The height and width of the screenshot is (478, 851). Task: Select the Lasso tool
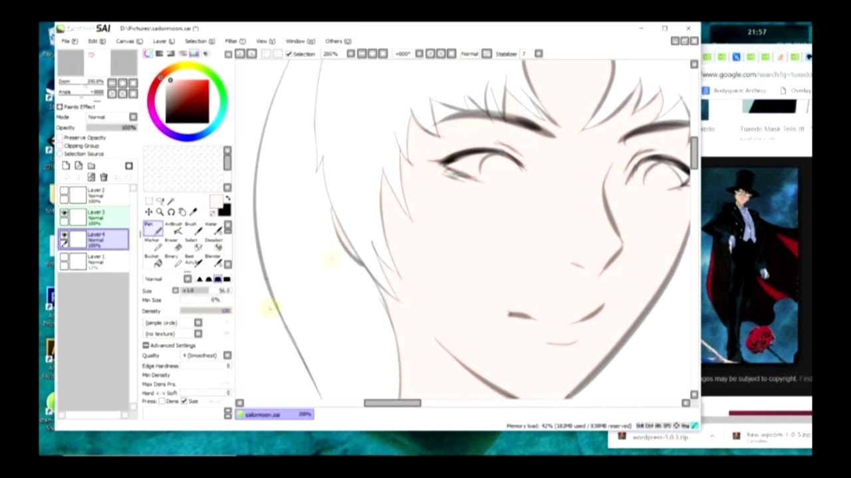(160, 200)
